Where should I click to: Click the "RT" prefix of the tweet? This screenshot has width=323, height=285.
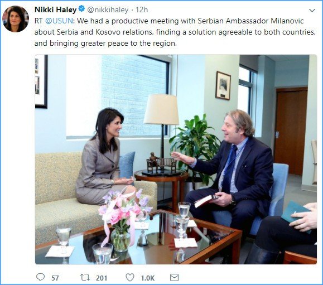click(38, 21)
